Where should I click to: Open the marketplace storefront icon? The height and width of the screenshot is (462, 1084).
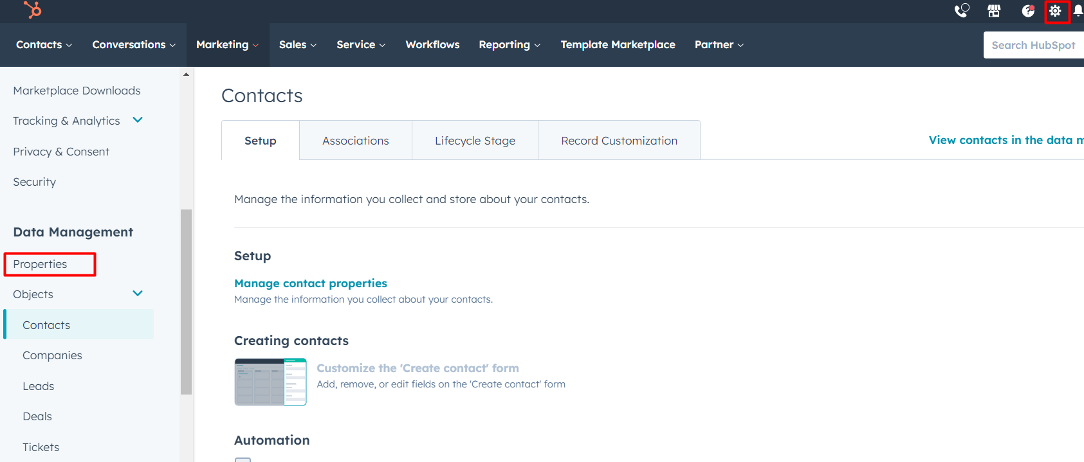994,10
